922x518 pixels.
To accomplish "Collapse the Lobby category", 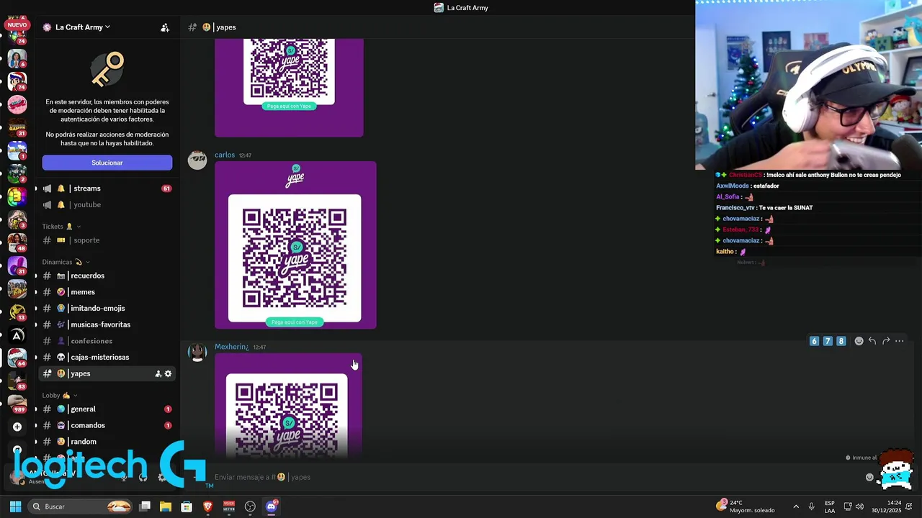I will (x=59, y=395).
